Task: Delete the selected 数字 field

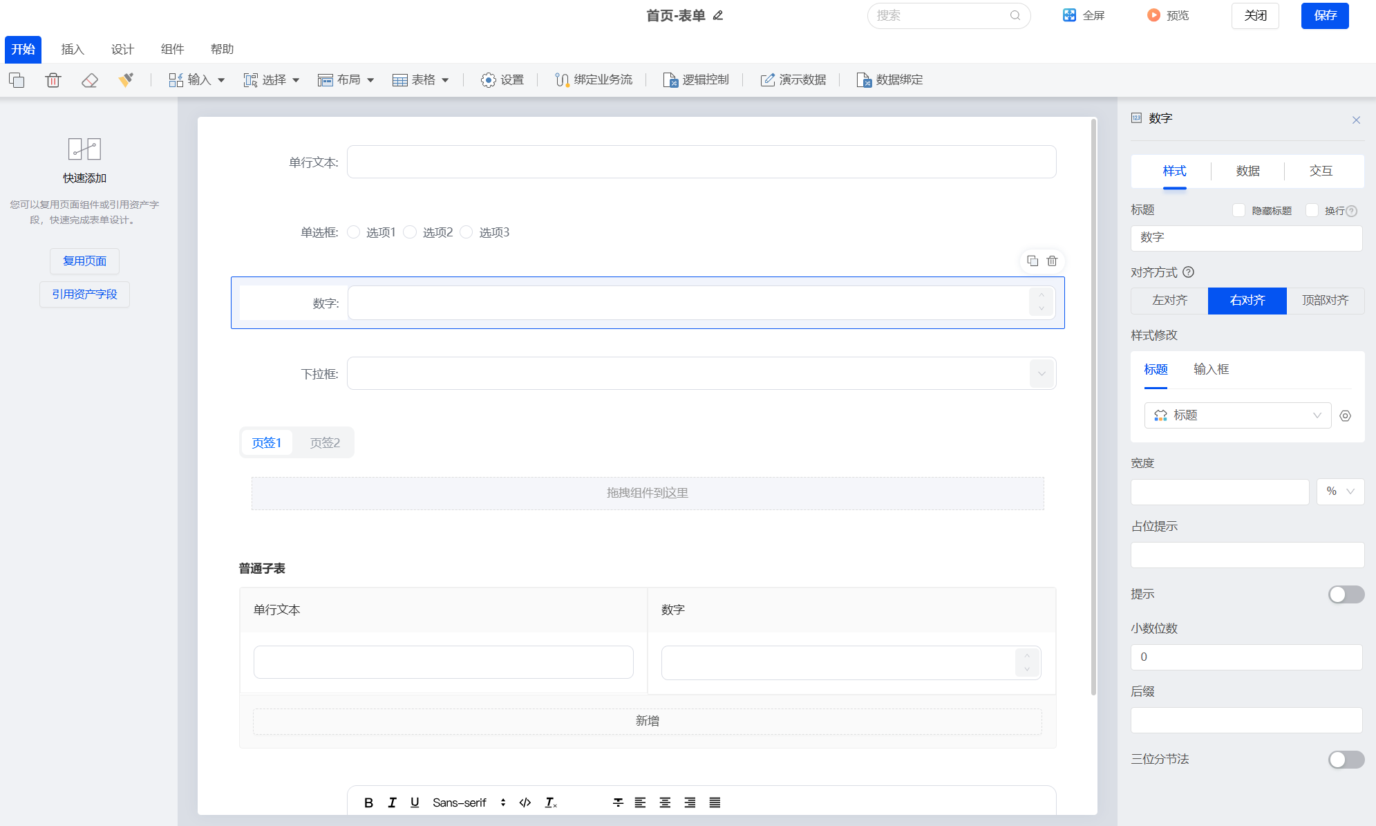Action: (1052, 261)
